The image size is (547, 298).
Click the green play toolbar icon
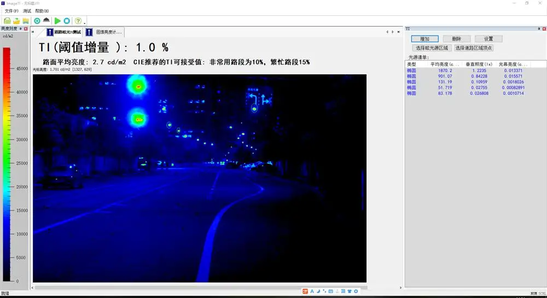pos(57,21)
